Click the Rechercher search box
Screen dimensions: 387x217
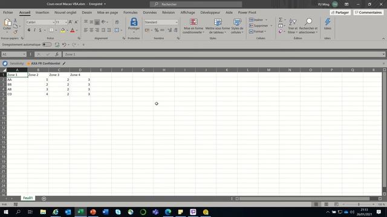click(x=196, y=4)
